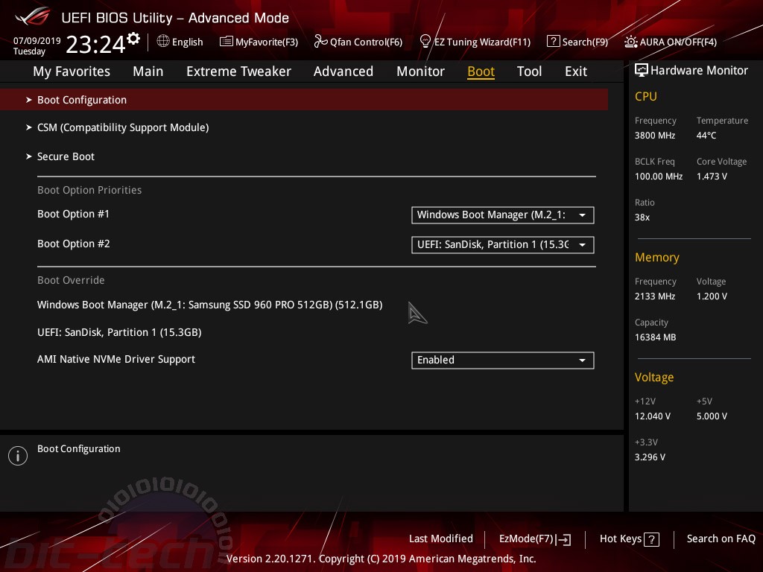Open AMI Native NVMe Driver Support dropdown

pyautogui.click(x=503, y=360)
